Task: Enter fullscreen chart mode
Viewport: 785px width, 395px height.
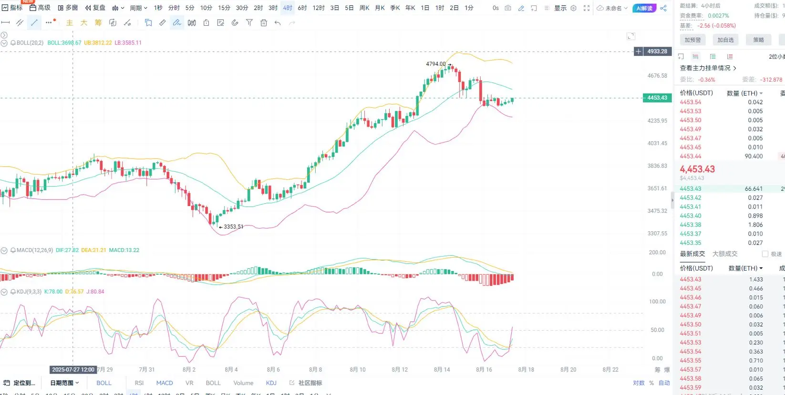Action: [x=587, y=8]
